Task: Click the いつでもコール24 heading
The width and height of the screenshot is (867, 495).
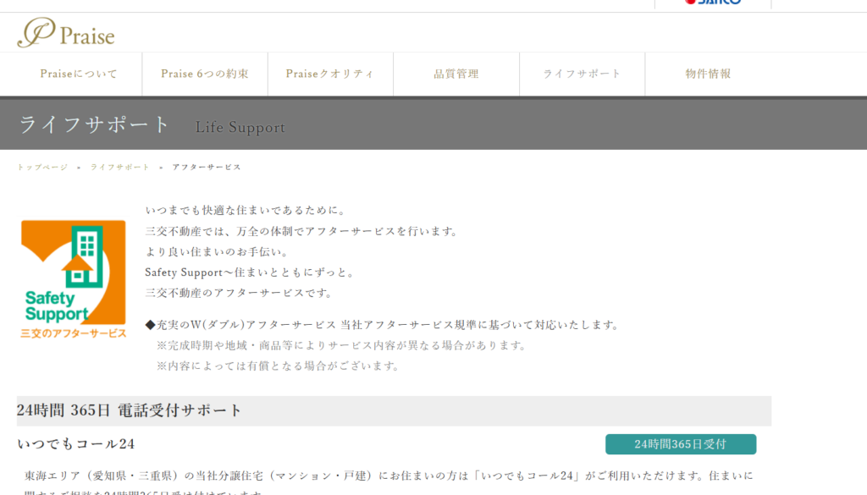Action: tap(75, 444)
